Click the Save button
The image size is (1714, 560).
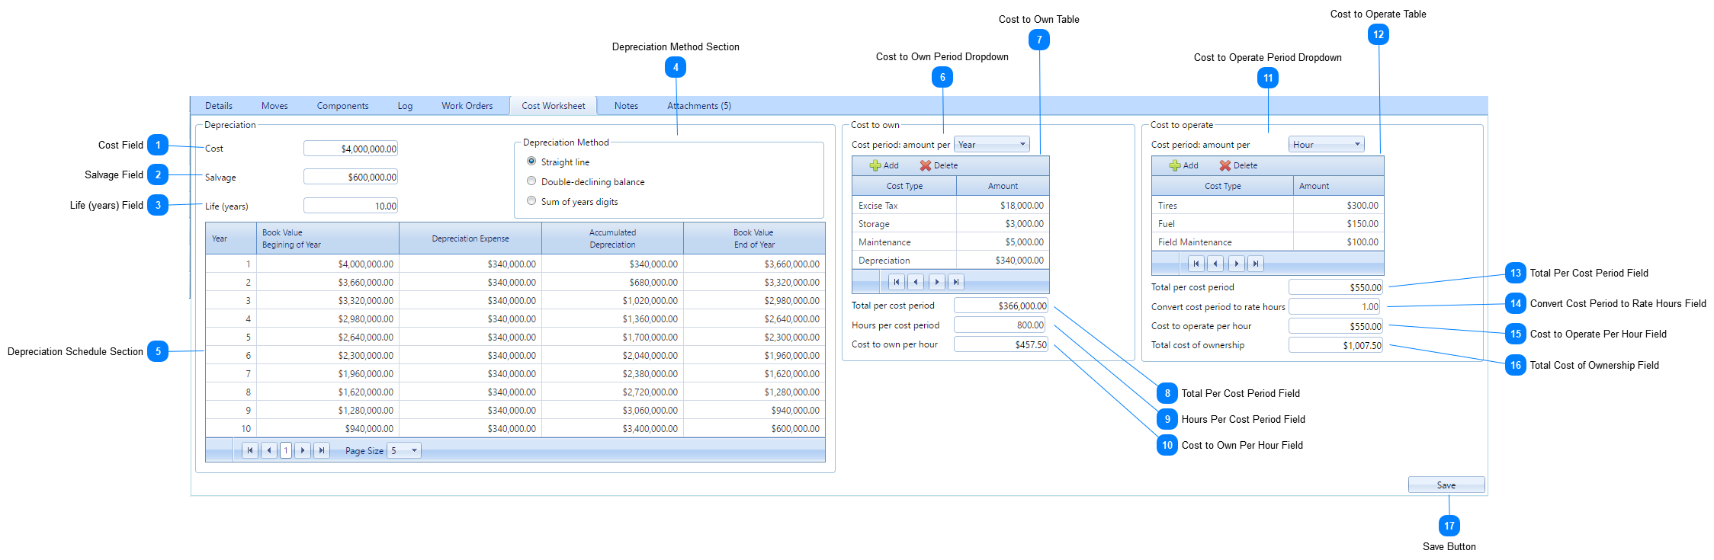(x=1446, y=485)
